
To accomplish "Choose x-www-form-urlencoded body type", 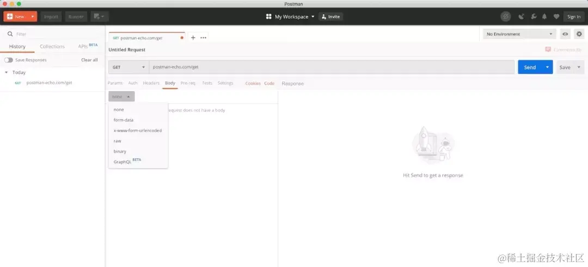I will (x=138, y=130).
